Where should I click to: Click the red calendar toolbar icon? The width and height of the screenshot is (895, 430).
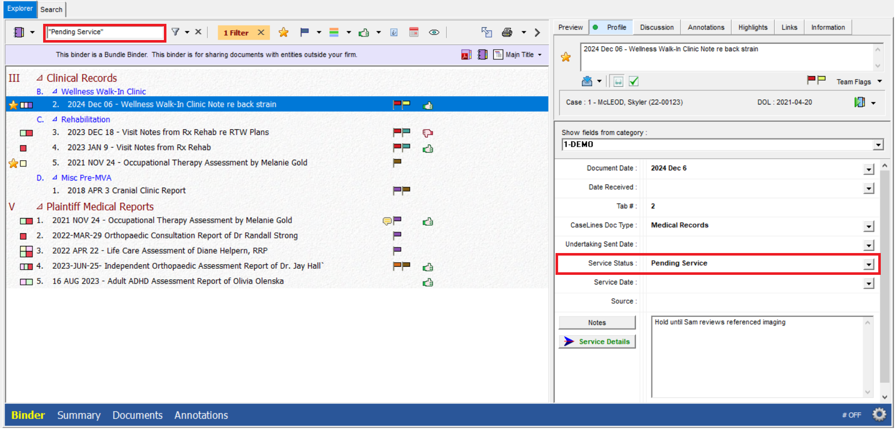414,32
